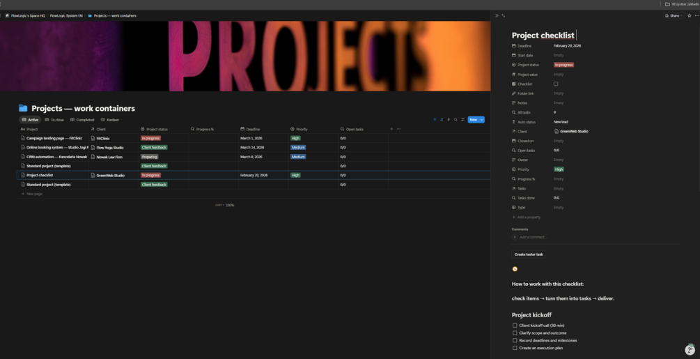Click comment avatar icon beside Add a comment
This screenshot has height=359, width=700.
tap(515, 237)
